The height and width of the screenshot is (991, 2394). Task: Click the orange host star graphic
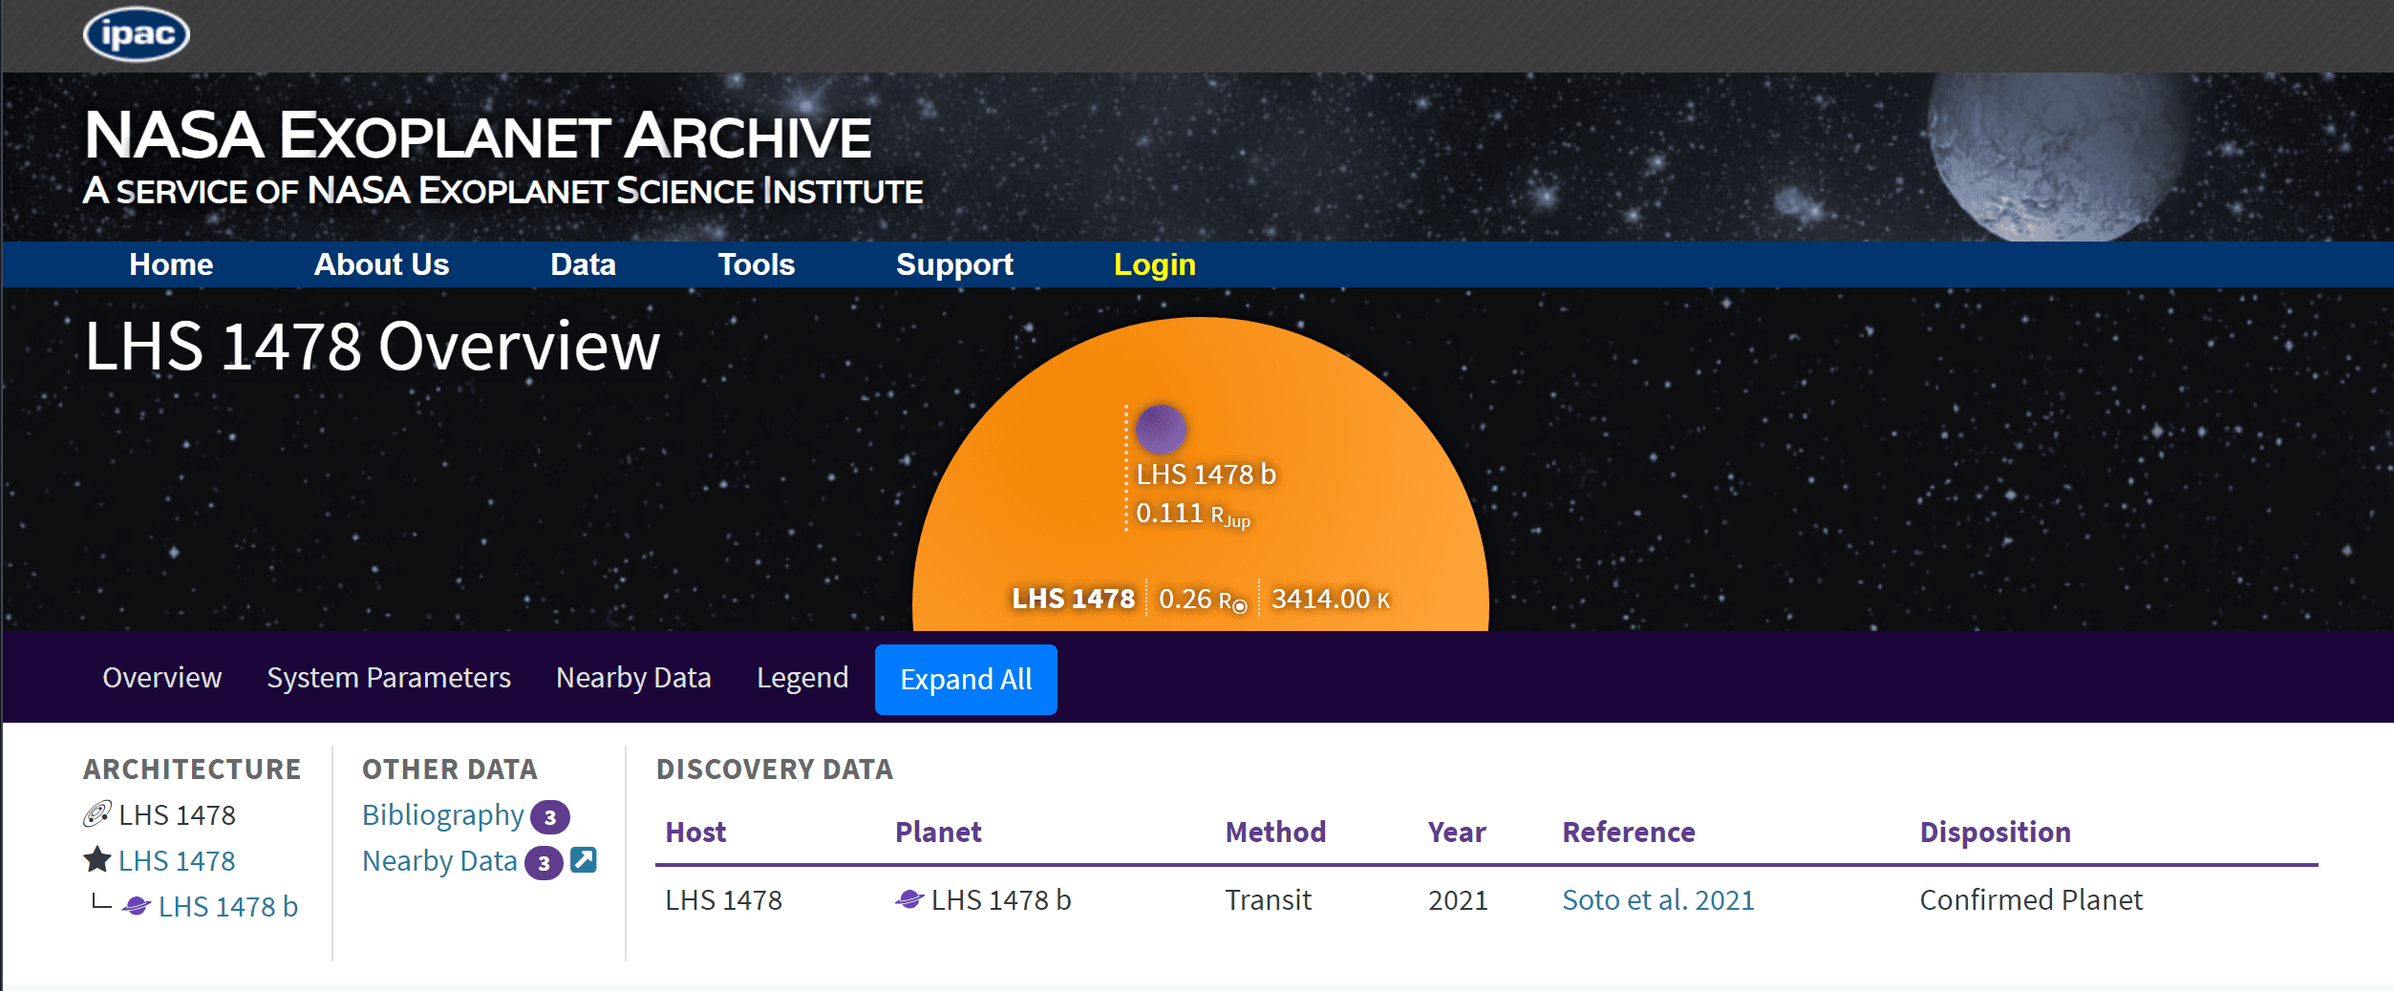1200,474
